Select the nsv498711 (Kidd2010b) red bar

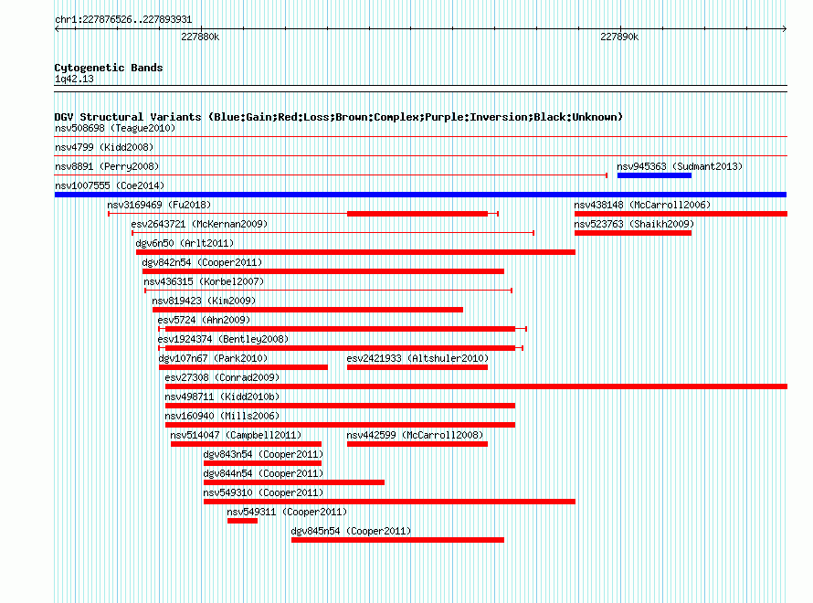pos(340,406)
